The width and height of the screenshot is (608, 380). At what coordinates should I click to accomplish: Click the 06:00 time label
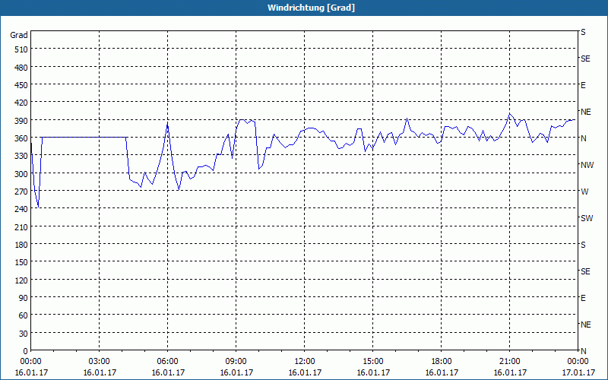pos(167,362)
